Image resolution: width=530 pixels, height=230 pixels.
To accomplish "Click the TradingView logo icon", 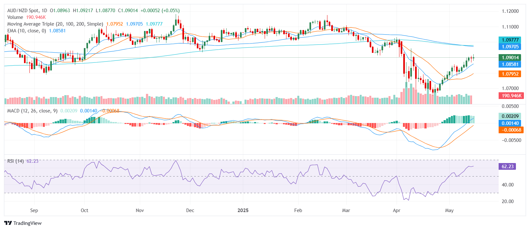I will coord(8,223).
